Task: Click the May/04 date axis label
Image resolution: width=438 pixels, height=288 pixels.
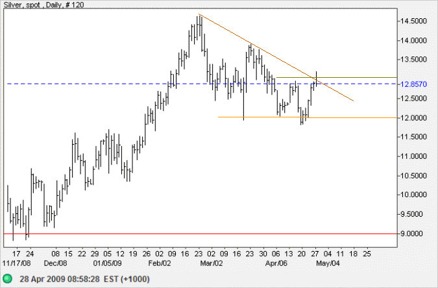Action: [328, 263]
